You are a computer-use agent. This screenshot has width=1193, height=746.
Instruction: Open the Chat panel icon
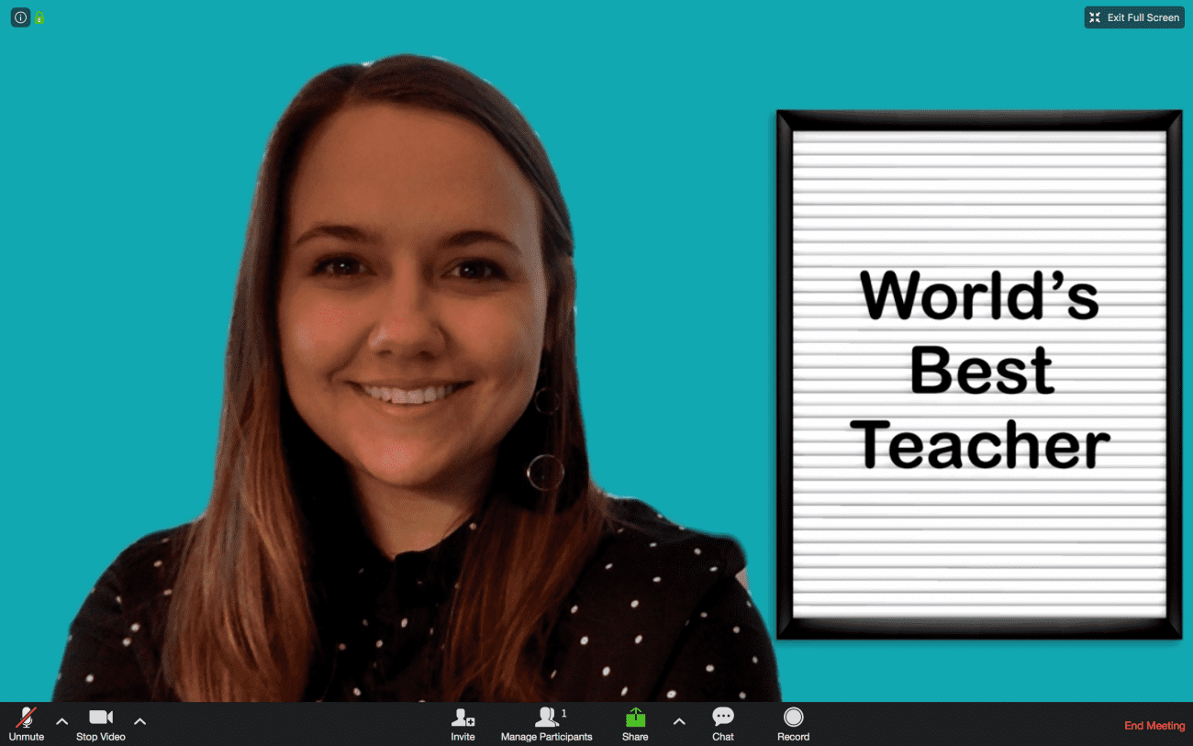click(723, 716)
